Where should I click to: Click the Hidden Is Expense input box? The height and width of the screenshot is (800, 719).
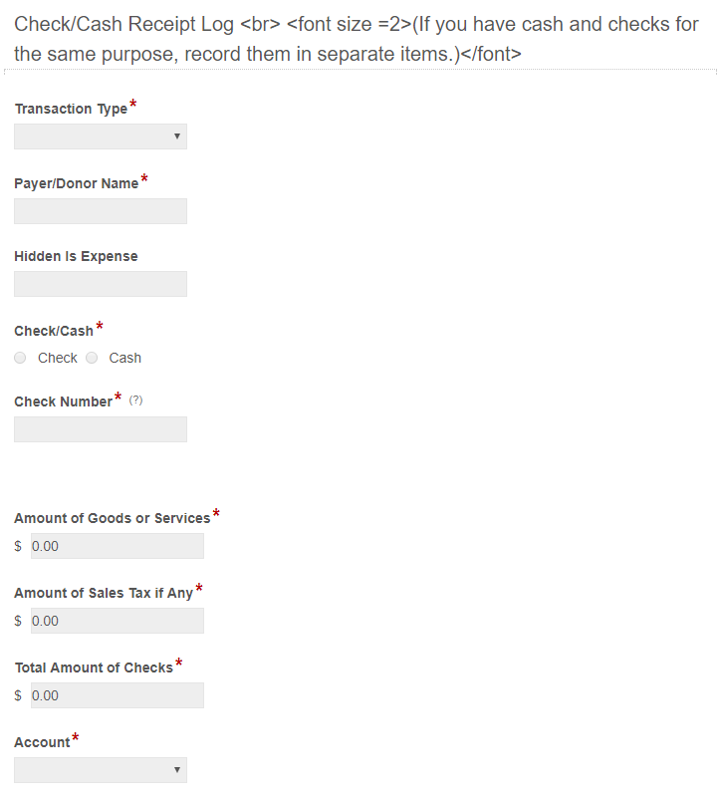tap(101, 284)
